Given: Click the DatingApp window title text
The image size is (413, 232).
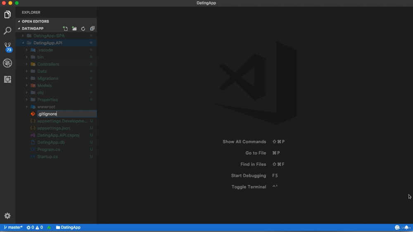Looking at the screenshot, I should (x=206, y=3).
